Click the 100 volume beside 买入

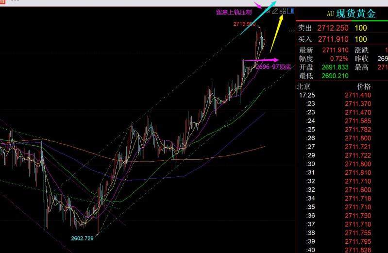pyautogui.click(x=361, y=39)
